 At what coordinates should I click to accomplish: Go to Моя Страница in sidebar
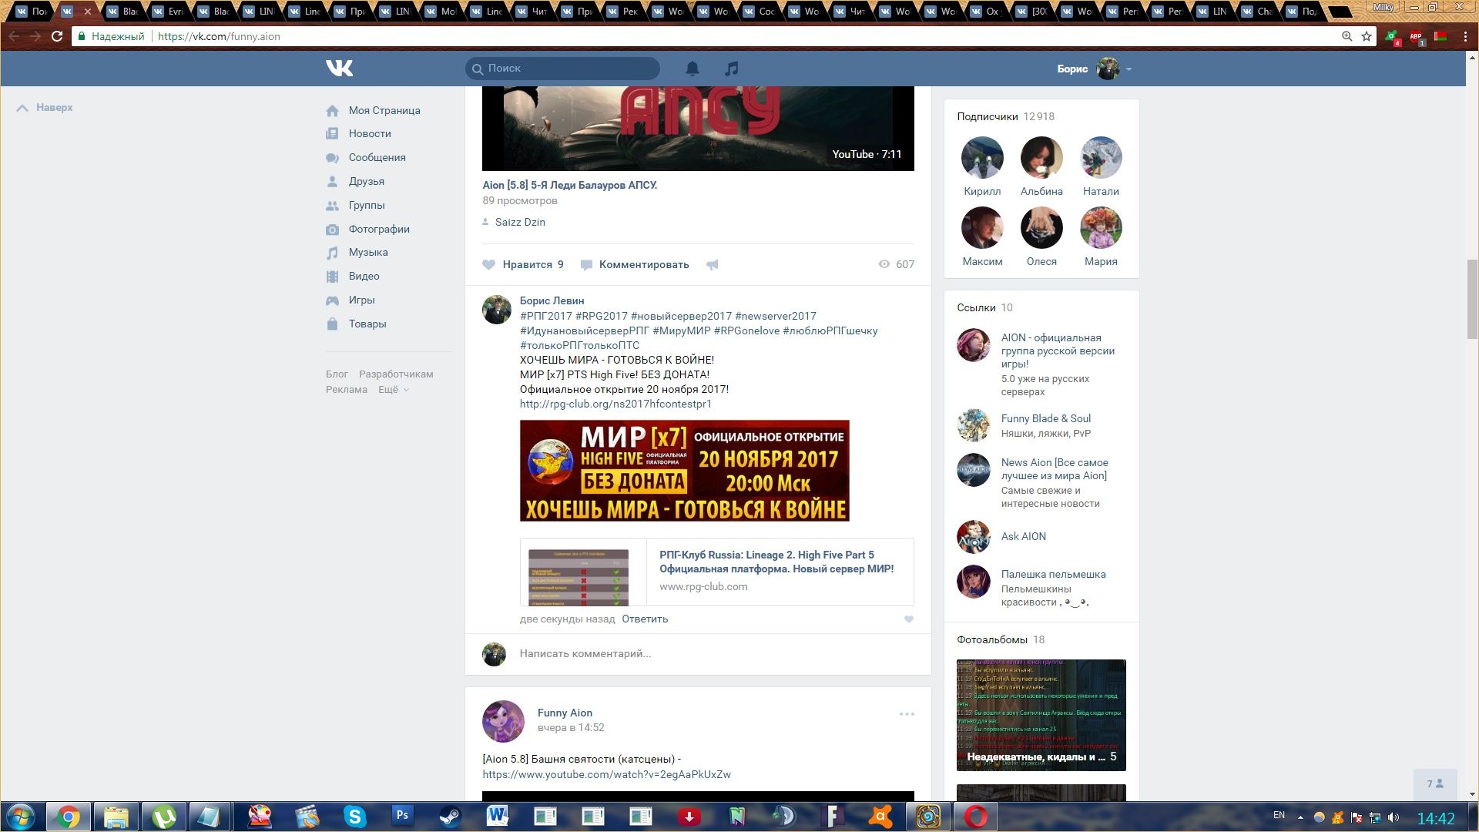[384, 111]
